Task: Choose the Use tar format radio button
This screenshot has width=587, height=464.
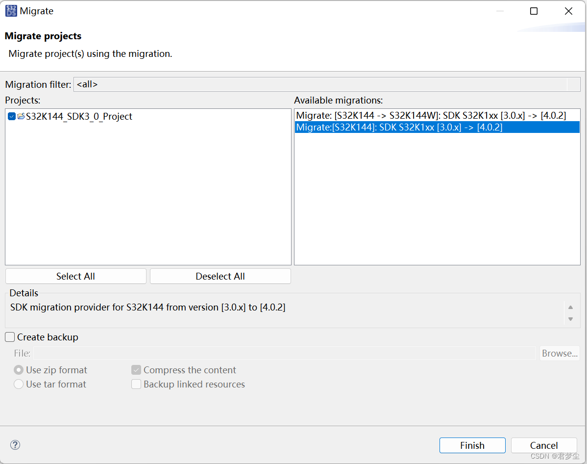Action: [x=18, y=384]
